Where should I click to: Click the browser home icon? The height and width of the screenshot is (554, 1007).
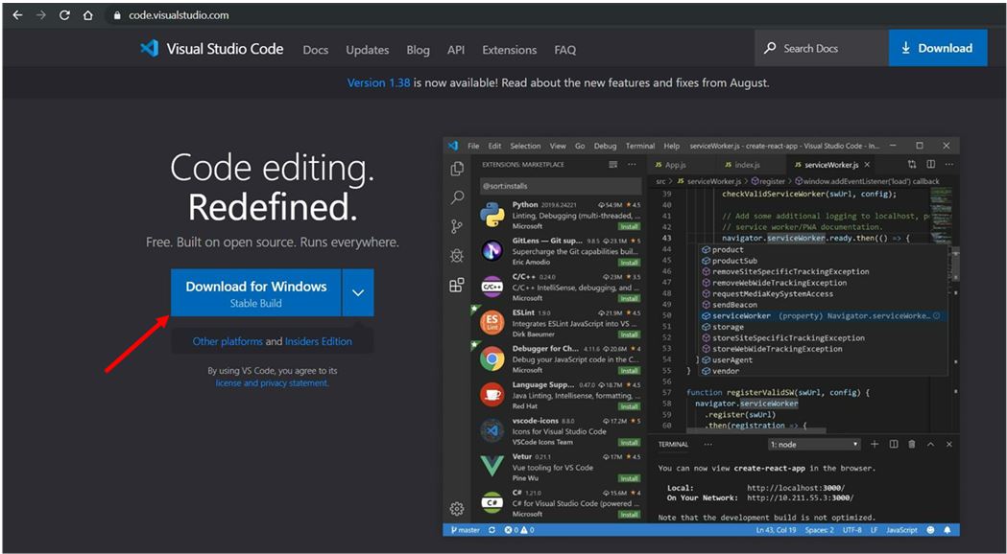tap(87, 15)
